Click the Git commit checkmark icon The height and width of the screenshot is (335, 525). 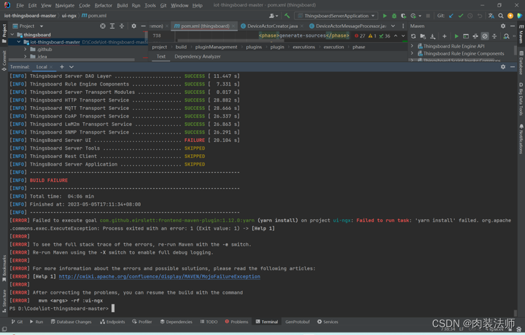coord(460,16)
